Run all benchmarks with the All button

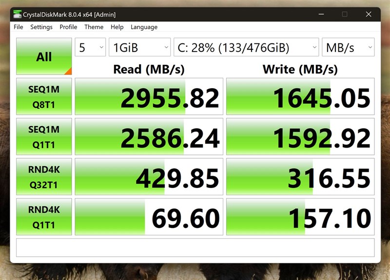click(44, 56)
